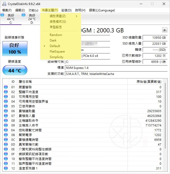This screenshot has height=174, width=170.
Task: Click the 支援的功能 S.M.A.R.T. field
Action: (x=116, y=74)
